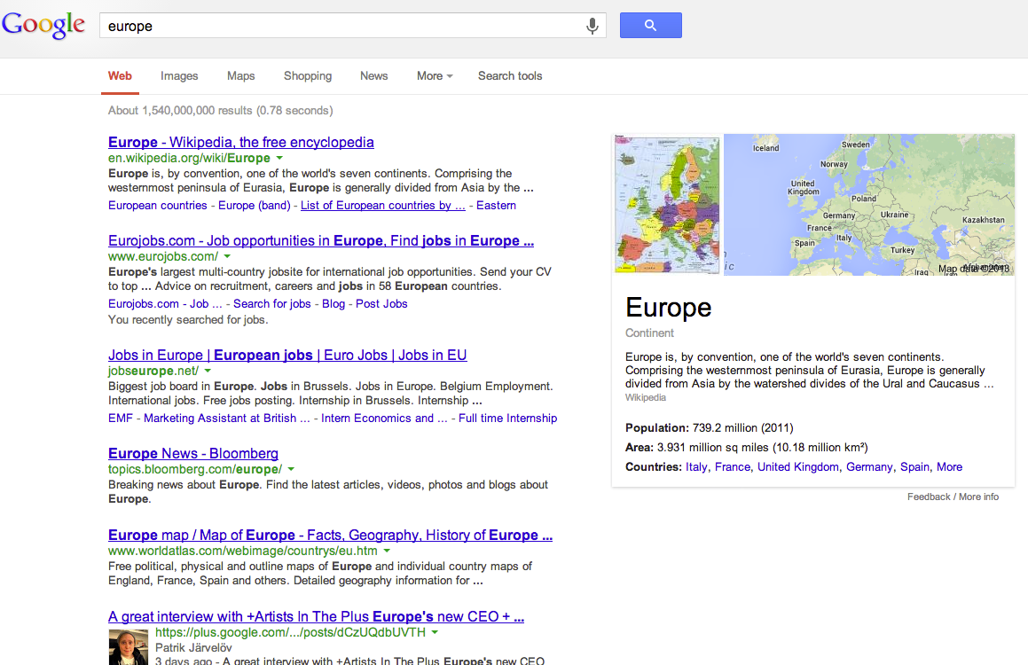
Task: Open the Europe (band) sitelink
Action: pyautogui.click(x=255, y=205)
